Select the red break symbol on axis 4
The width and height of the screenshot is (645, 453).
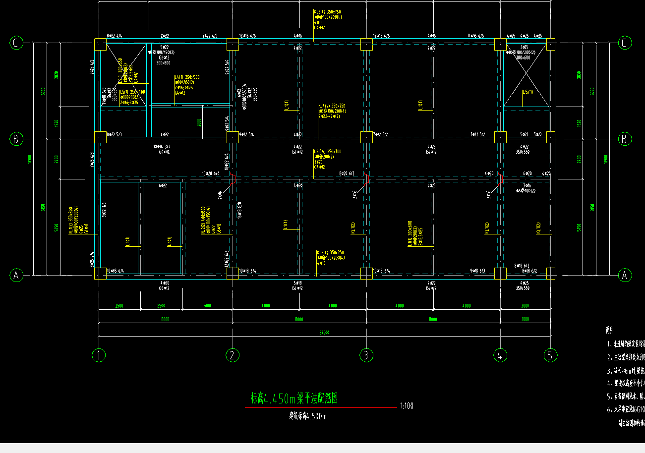point(500,179)
